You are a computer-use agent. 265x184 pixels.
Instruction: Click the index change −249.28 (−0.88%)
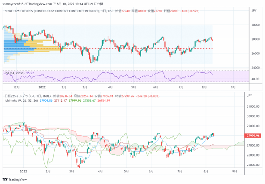pos(148,96)
